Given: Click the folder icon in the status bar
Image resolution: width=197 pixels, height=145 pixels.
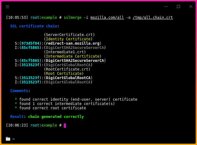Looking at the screenshot, I should pos(8,139).
